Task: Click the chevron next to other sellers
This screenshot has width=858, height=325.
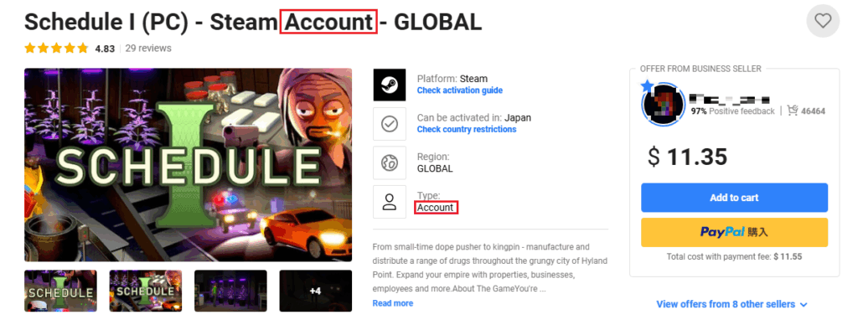Action: (804, 304)
